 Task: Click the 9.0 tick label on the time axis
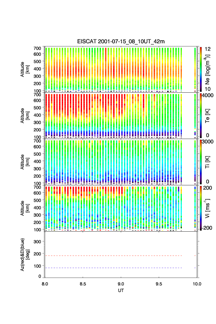[x=121, y=284]
